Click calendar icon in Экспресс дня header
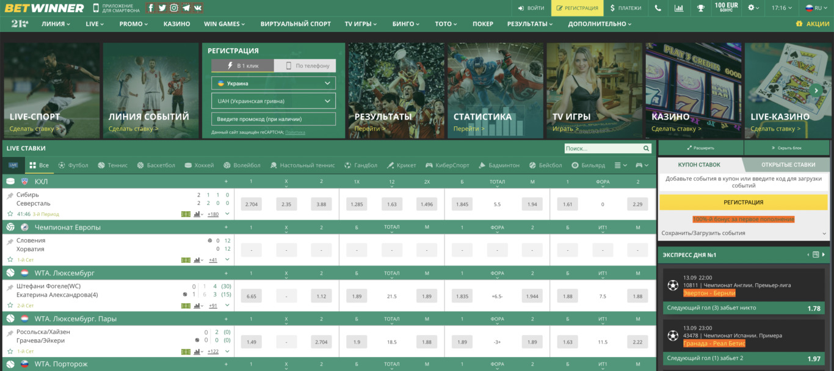The height and width of the screenshot is (371, 834). 816,254
